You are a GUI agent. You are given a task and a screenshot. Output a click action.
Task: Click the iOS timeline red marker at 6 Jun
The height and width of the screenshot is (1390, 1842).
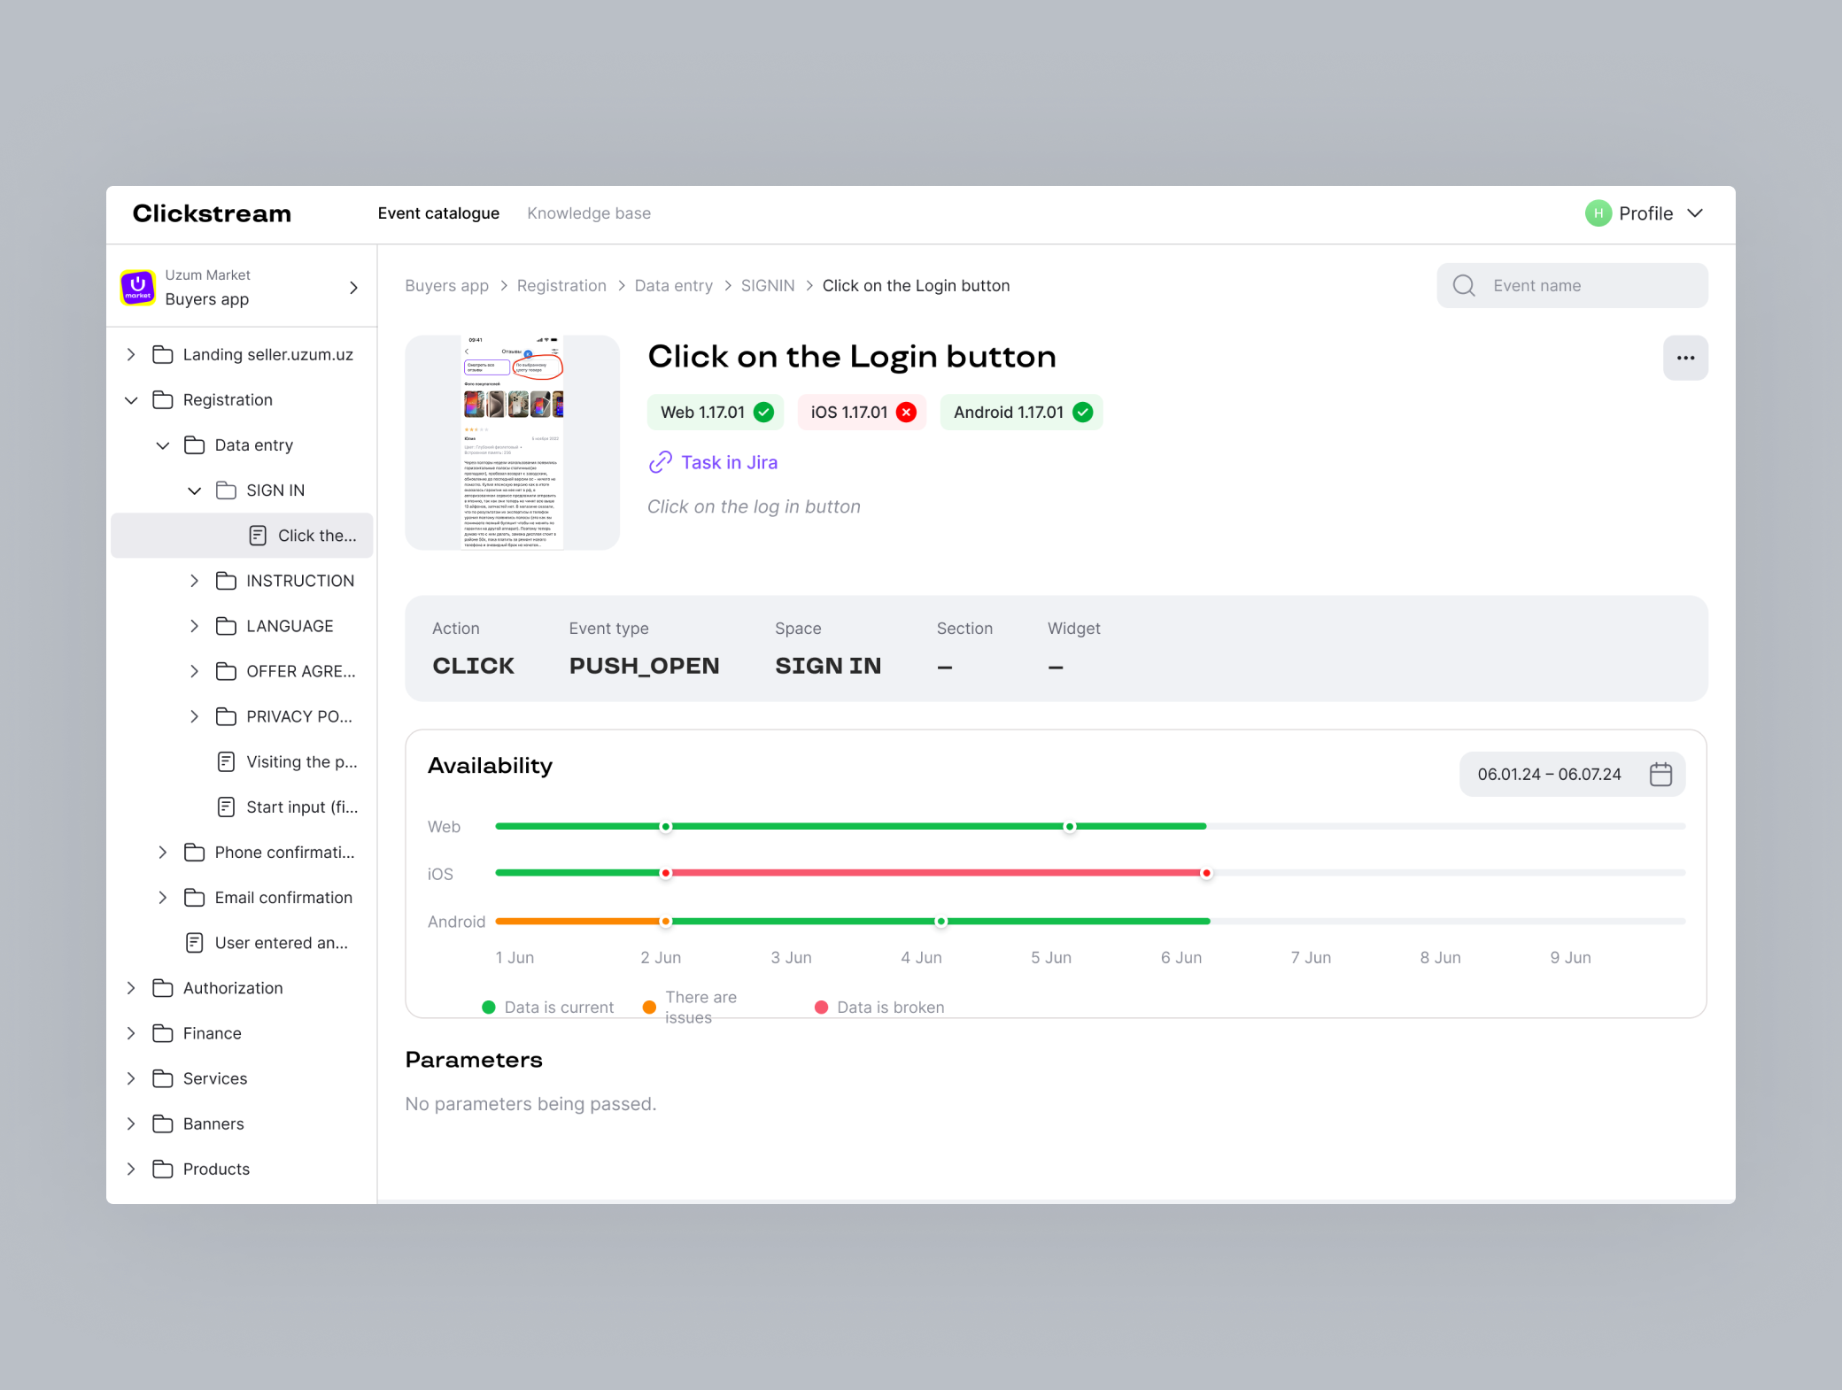(1206, 873)
